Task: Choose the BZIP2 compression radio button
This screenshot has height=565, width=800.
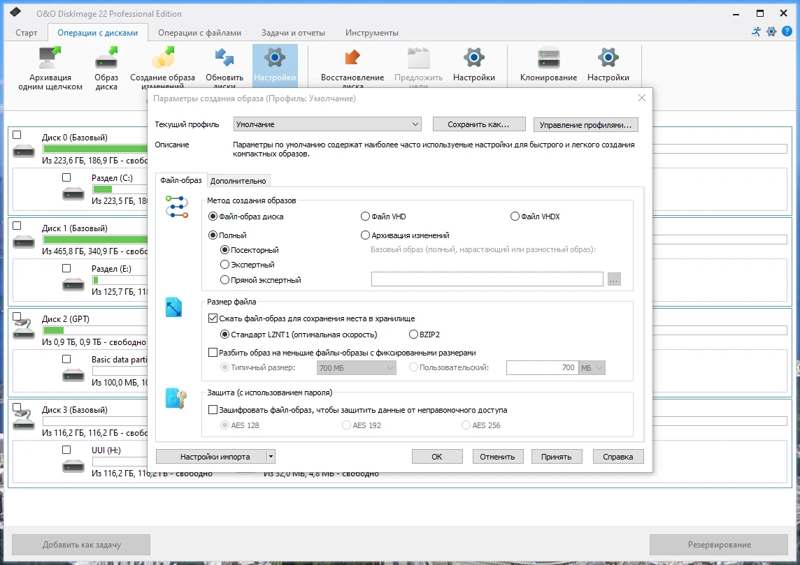Action: [414, 334]
